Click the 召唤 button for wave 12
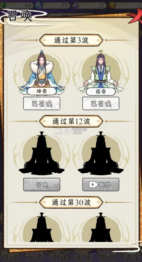142x262 pixels. click(42, 184)
